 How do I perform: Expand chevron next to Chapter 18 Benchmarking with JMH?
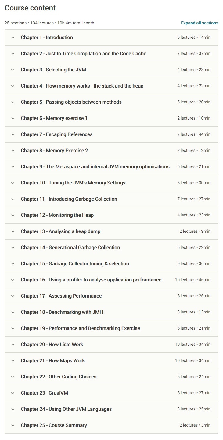coord(13,312)
